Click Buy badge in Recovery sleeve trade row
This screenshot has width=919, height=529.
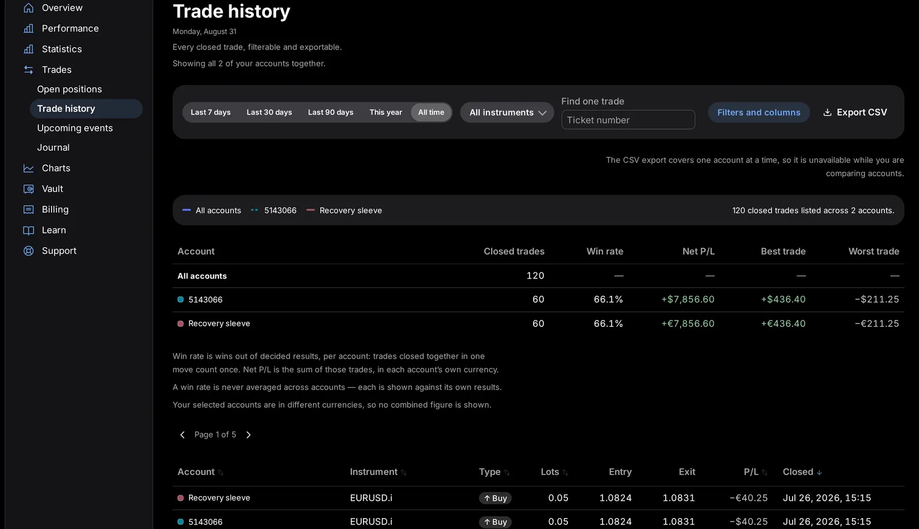pos(495,499)
